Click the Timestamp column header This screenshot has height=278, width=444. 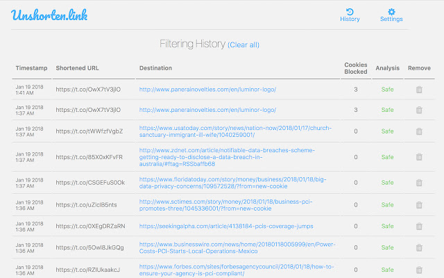coord(31,68)
